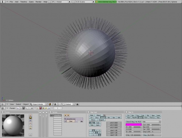
Task: Set preview type to hair strands icon
Action: 31,126
